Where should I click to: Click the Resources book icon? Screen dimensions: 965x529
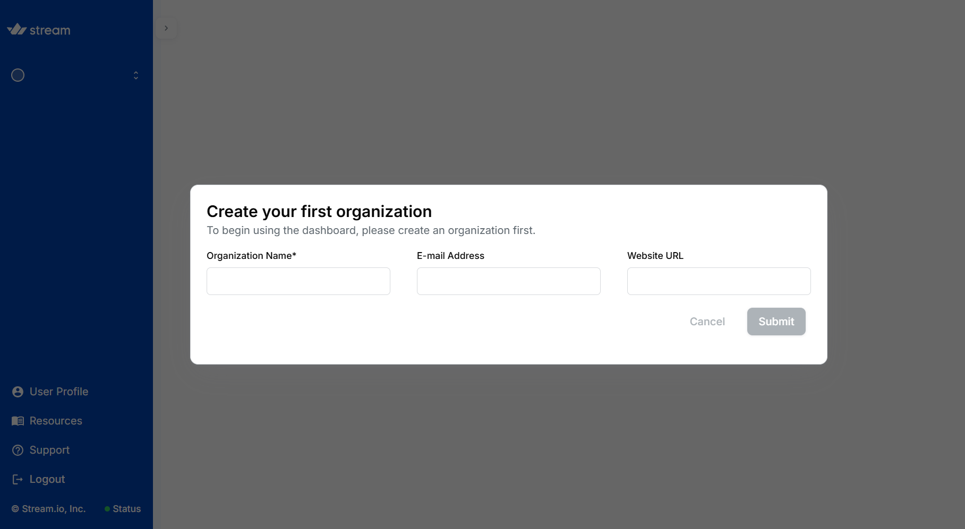coord(18,421)
